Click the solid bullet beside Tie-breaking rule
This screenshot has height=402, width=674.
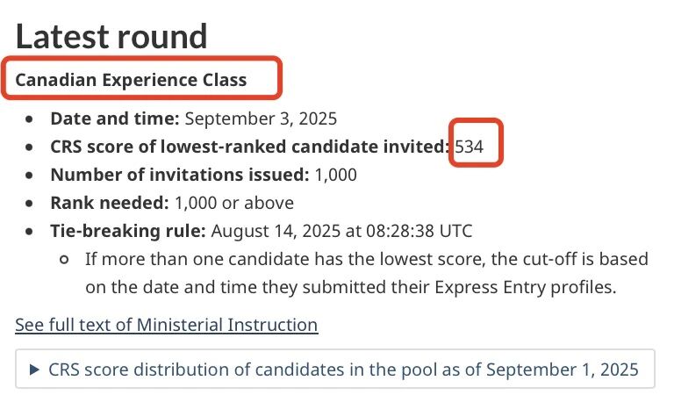[x=29, y=232]
